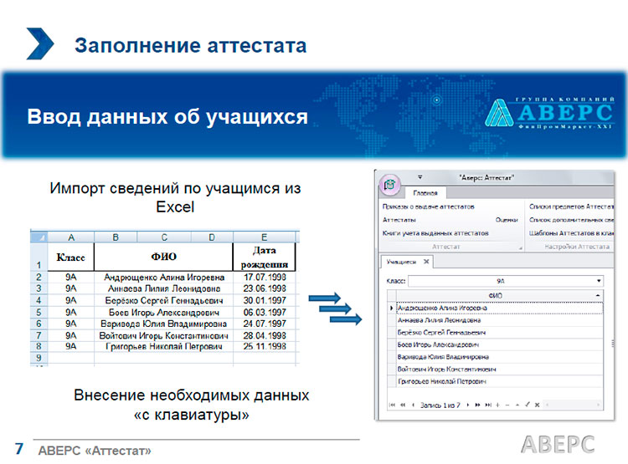Click Excel cell with date 23.06.1998
This screenshot has width=628, height=464.
tap(265, 288)
